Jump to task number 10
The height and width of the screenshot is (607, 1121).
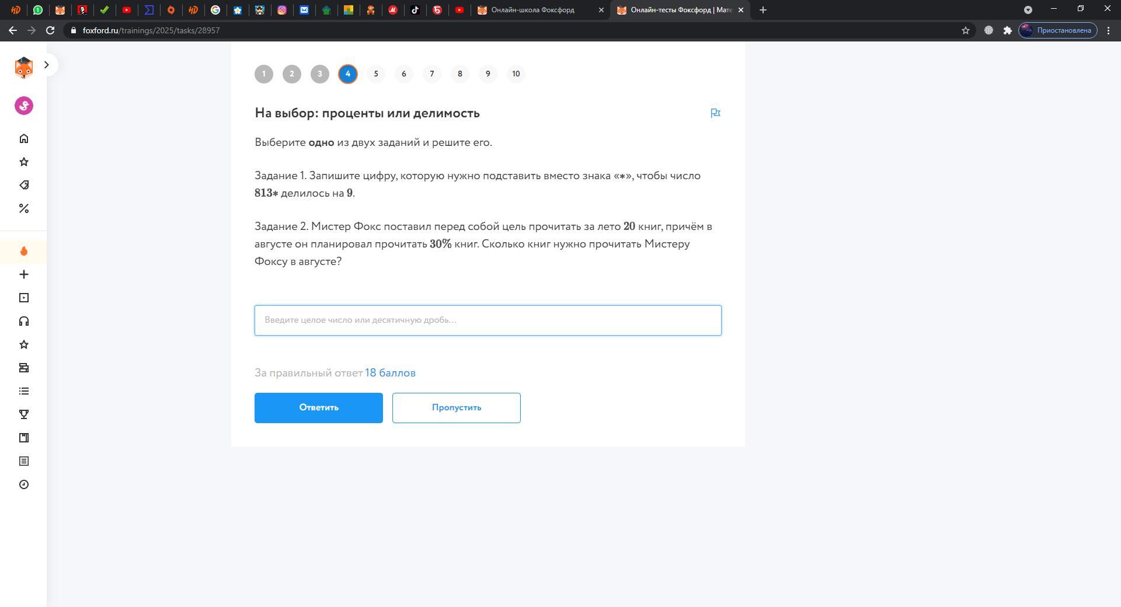point(516,74)
